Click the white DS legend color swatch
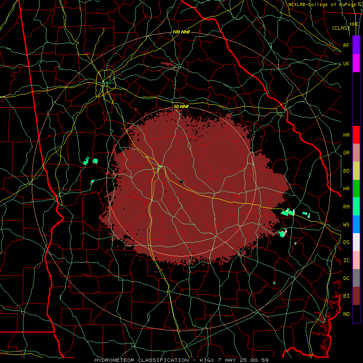This screenshot has width=363, height=363. pyautogui.click(x=356, y=242)
